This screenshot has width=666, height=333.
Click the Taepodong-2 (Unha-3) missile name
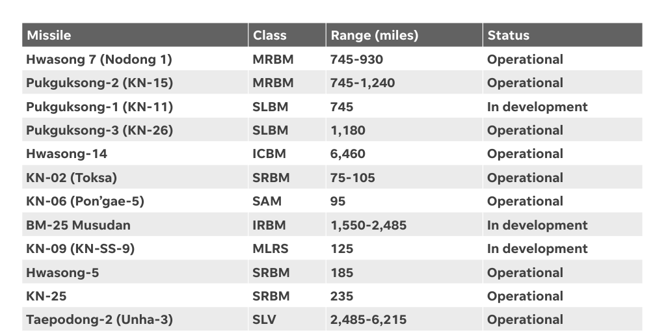pos(100,319)
